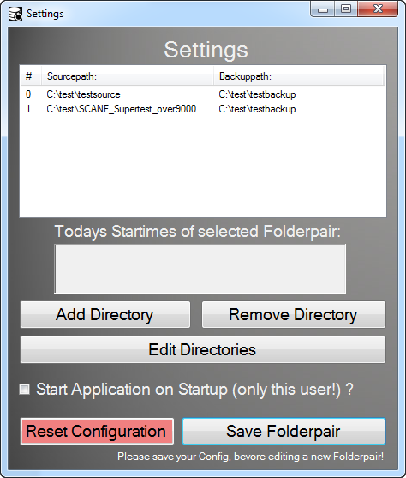Image resolution: width=406 pixels, height=478 pixels.
Task: Minimize the Settings window
Action: coord(323,9)
